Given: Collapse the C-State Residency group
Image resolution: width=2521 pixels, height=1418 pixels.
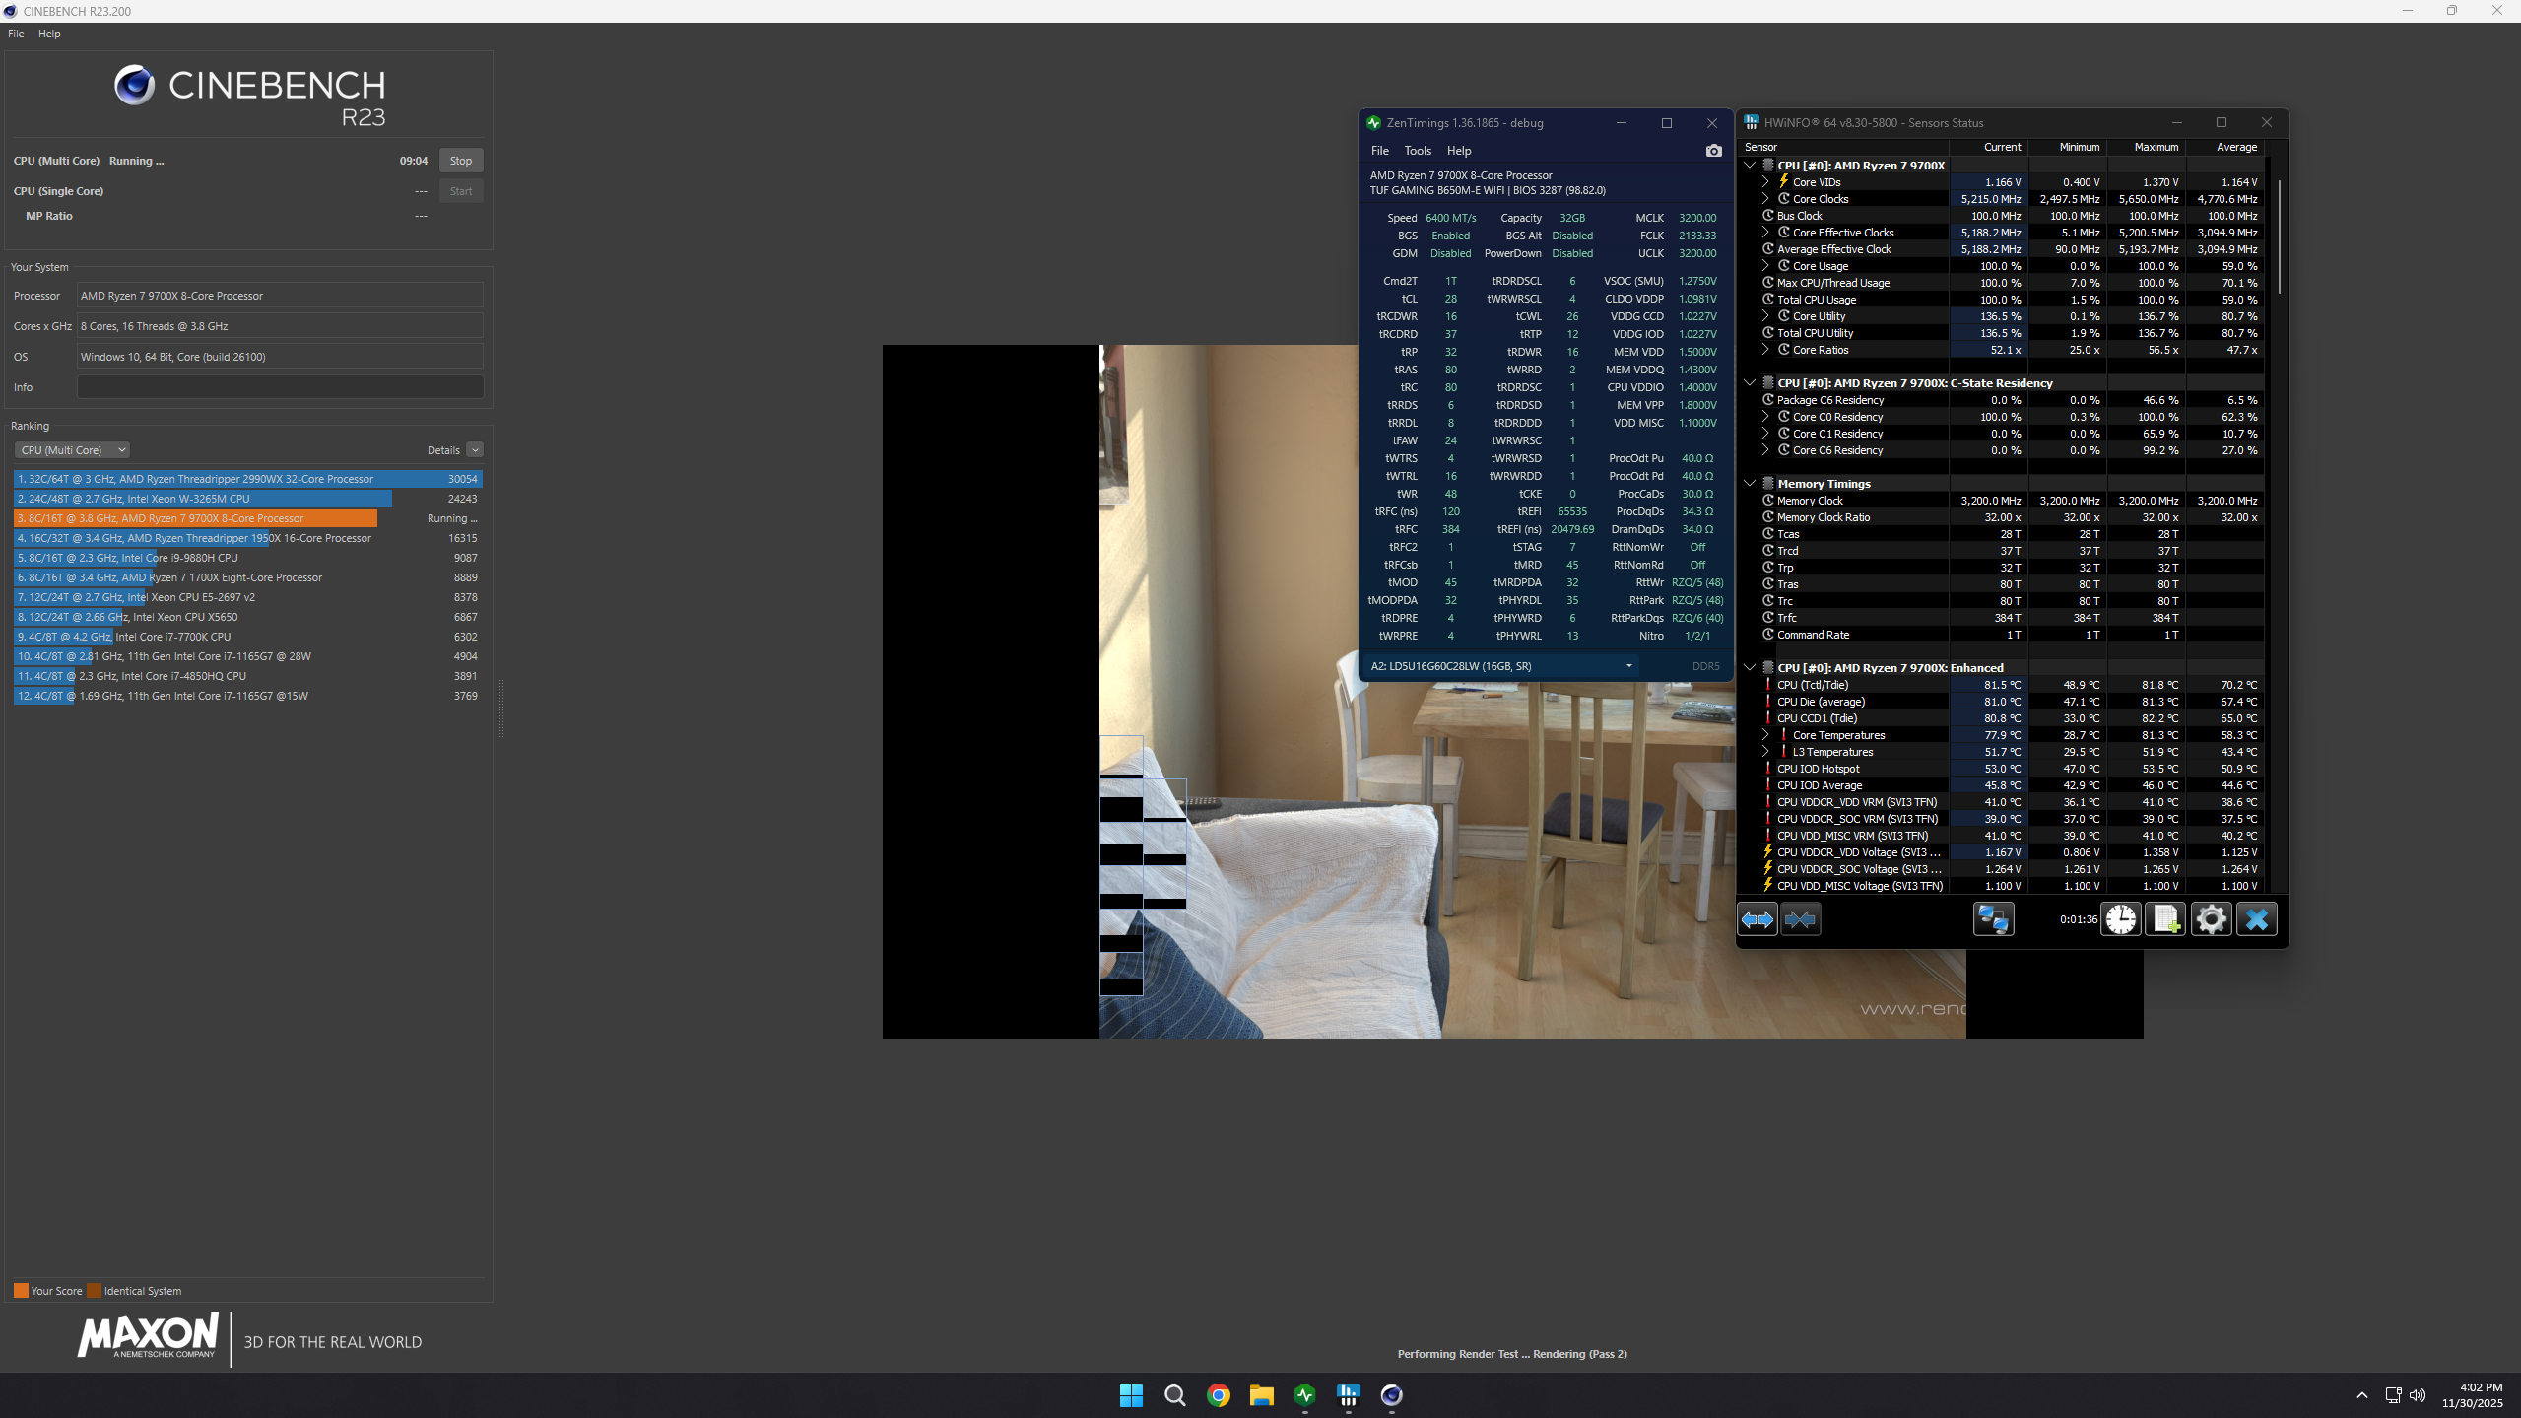Looking at the screenshot, I should (x=1750, y=383).
